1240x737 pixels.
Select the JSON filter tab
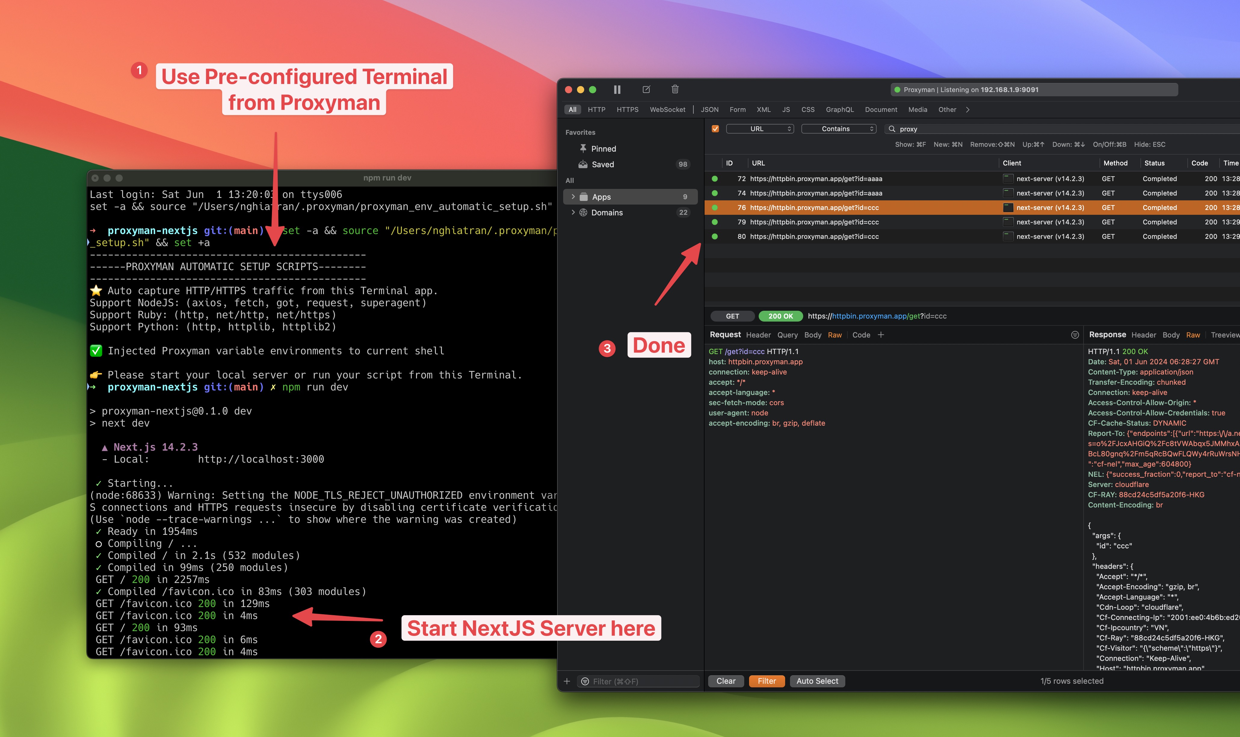(x=709, y=110)
